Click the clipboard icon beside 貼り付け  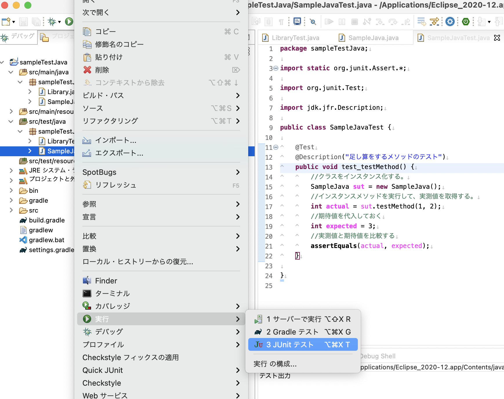87,57
